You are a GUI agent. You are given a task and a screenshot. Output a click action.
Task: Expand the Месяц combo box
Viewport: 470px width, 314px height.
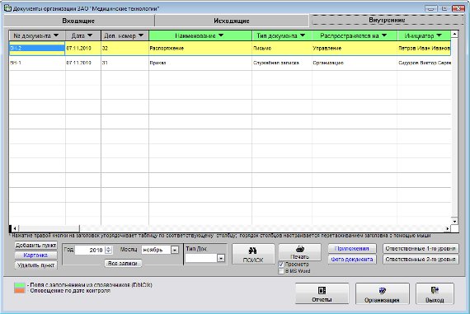pyautogui.click(x=175, y=250)
